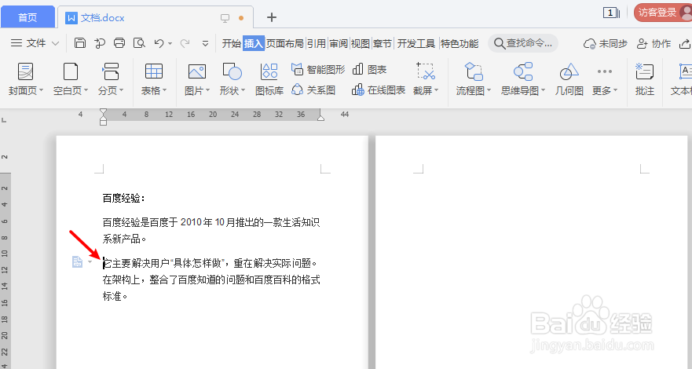Click the page break (分页) icon

tap(110, 71)
